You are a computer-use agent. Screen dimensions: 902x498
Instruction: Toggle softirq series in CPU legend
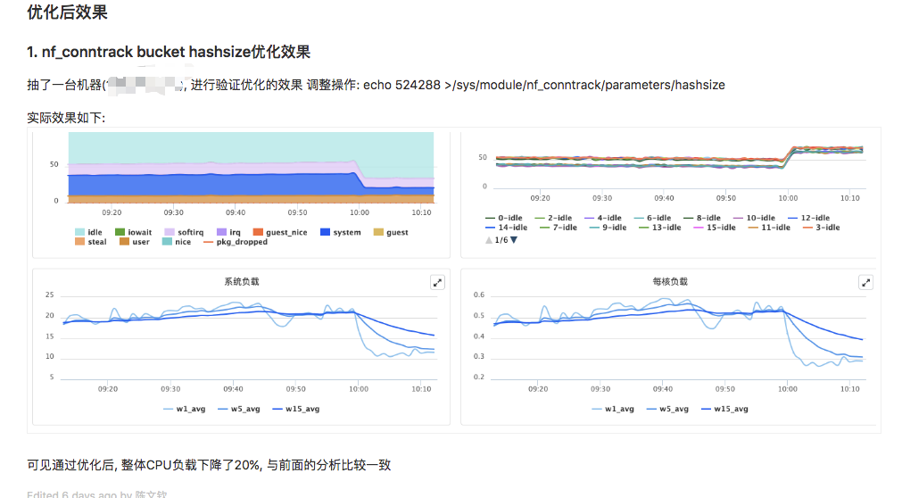[x=184, y=232]
